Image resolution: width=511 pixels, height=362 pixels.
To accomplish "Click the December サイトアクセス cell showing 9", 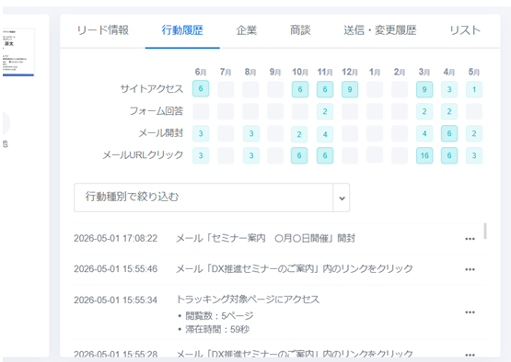I will pos(350,89).
